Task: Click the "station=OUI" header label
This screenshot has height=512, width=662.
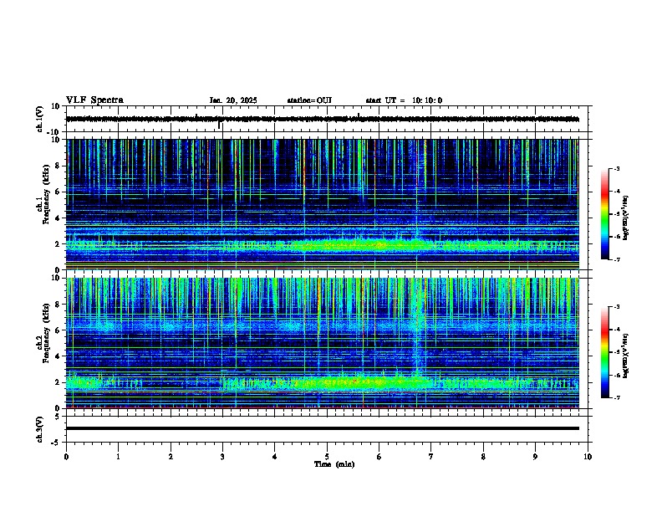Action: (309, 100)
